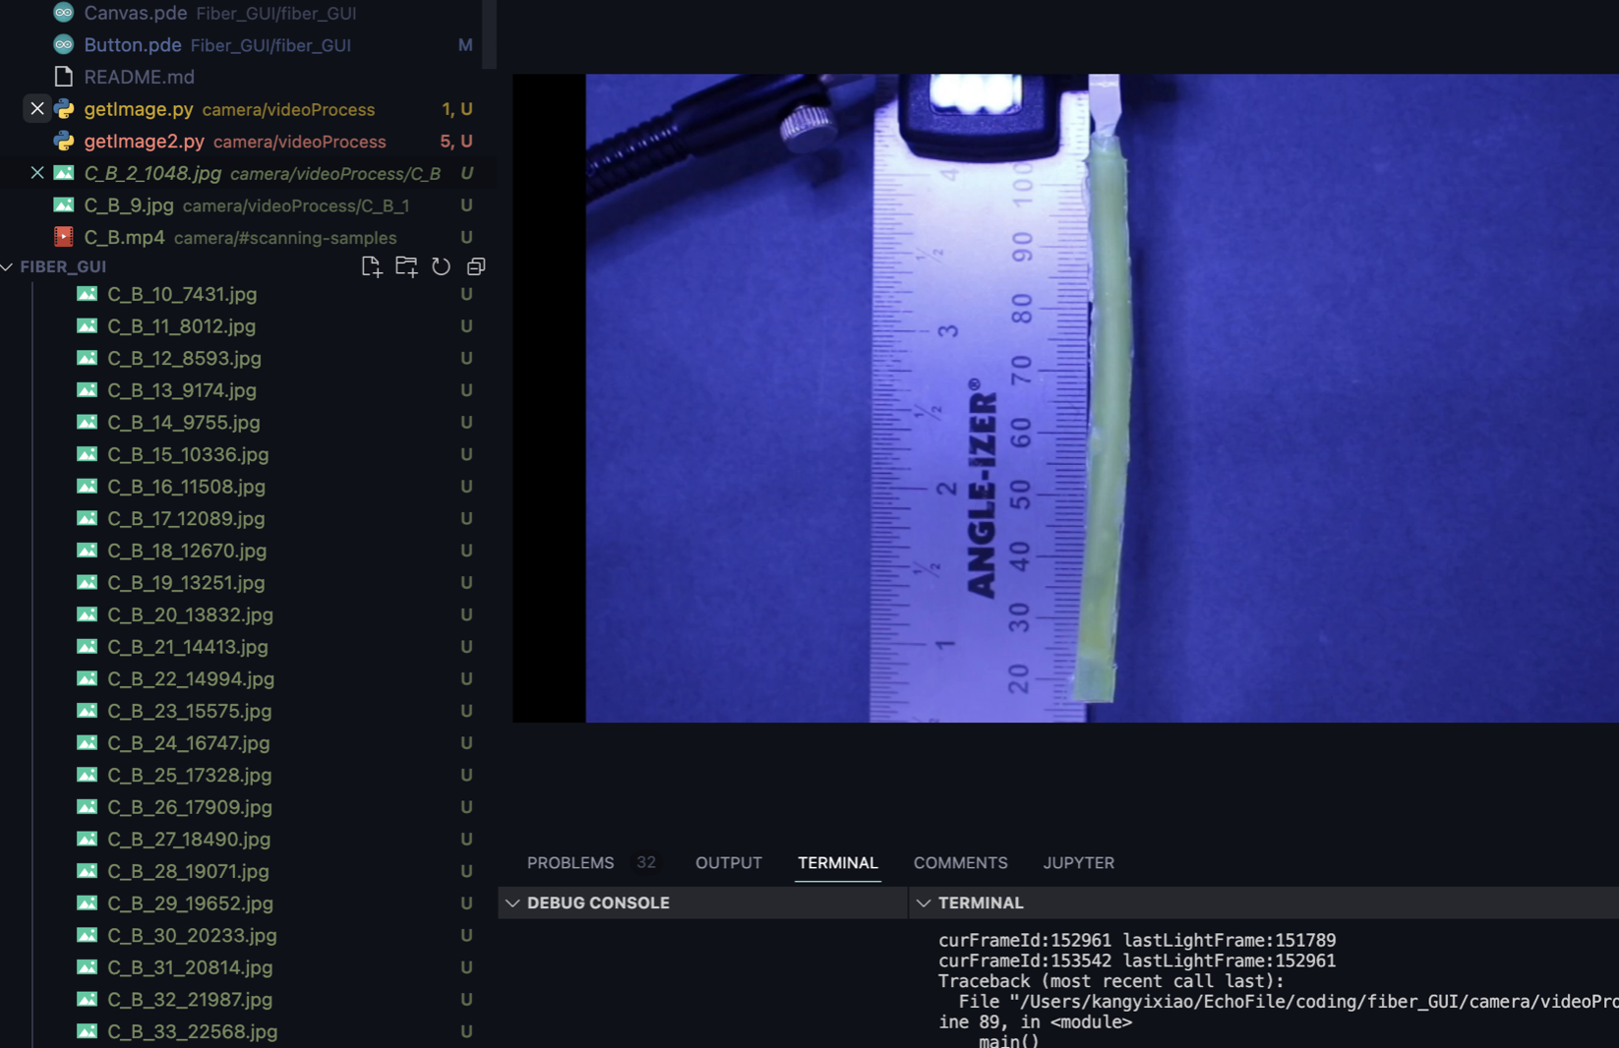
Task: Click the image icon of C_B_33_22568.jpg
Action: coord(88,1031)
